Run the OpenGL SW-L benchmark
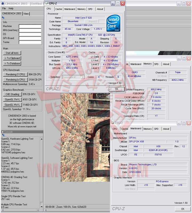Image resolution: width=192 pixels, height=213 pixels. (12, 100)
